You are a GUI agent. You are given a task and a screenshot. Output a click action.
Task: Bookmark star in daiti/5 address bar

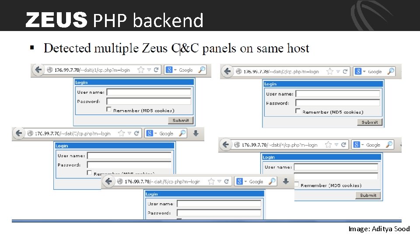[x=211, y=181]
